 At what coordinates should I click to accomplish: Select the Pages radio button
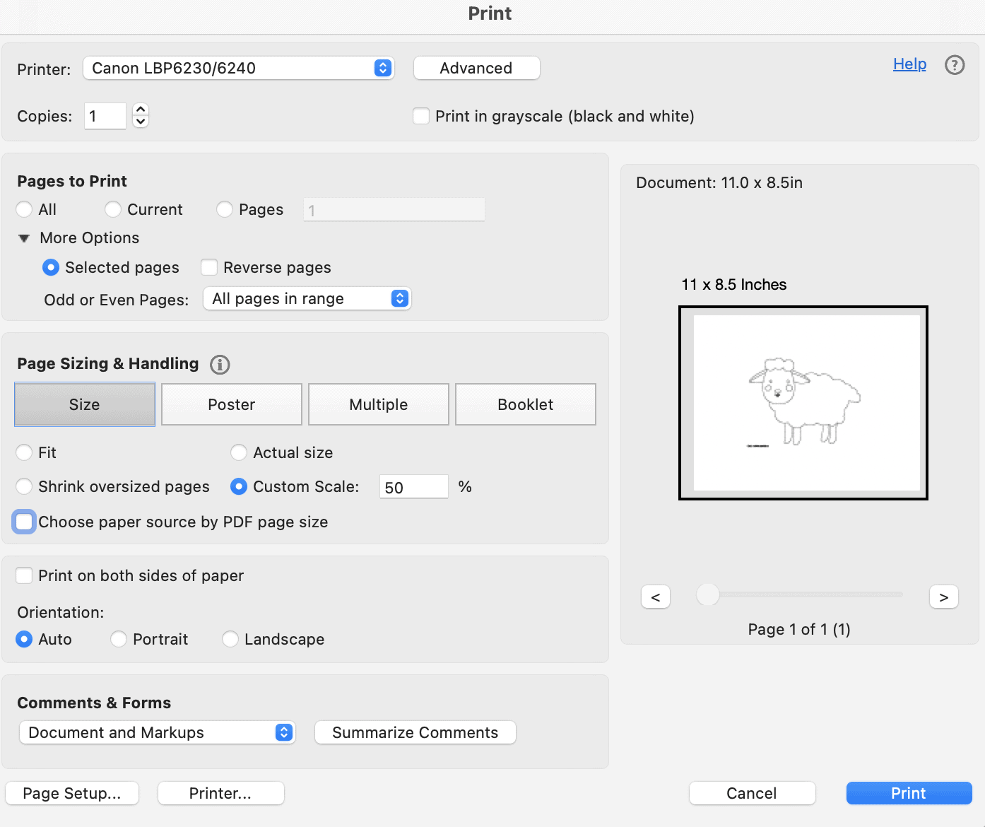[225, 209]
